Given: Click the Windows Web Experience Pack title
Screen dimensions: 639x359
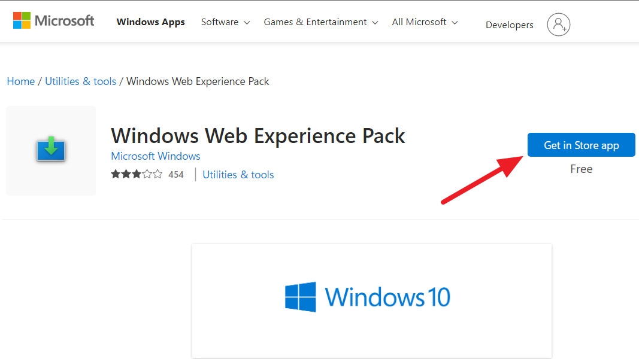Looking at the screenshot, I should coord(258,136).
